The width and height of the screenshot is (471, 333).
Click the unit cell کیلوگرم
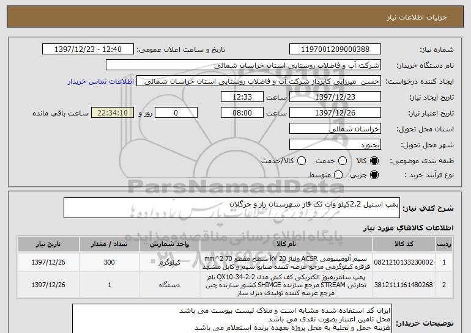[x=169, y=262]
